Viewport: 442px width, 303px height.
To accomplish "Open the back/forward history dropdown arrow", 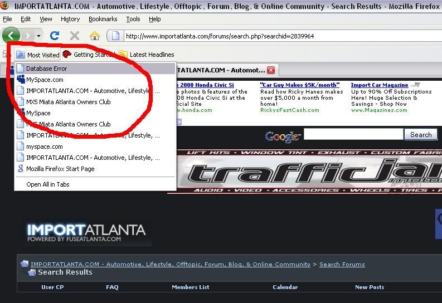I will tap(38, 36).
